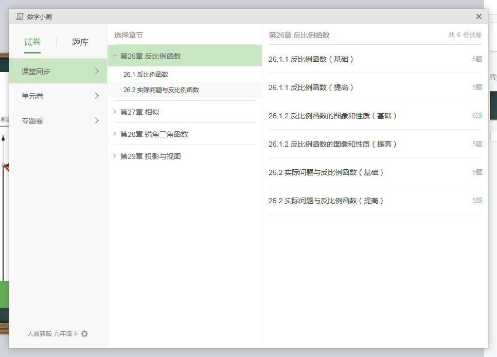Select section 26.1 反比例函数

(x=146, y=75)
